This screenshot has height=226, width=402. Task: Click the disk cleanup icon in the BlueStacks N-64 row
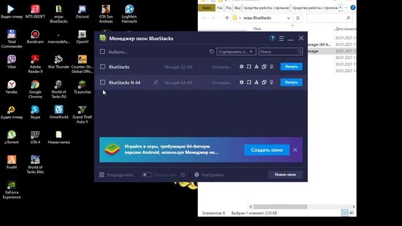click(x=256, y=82)
